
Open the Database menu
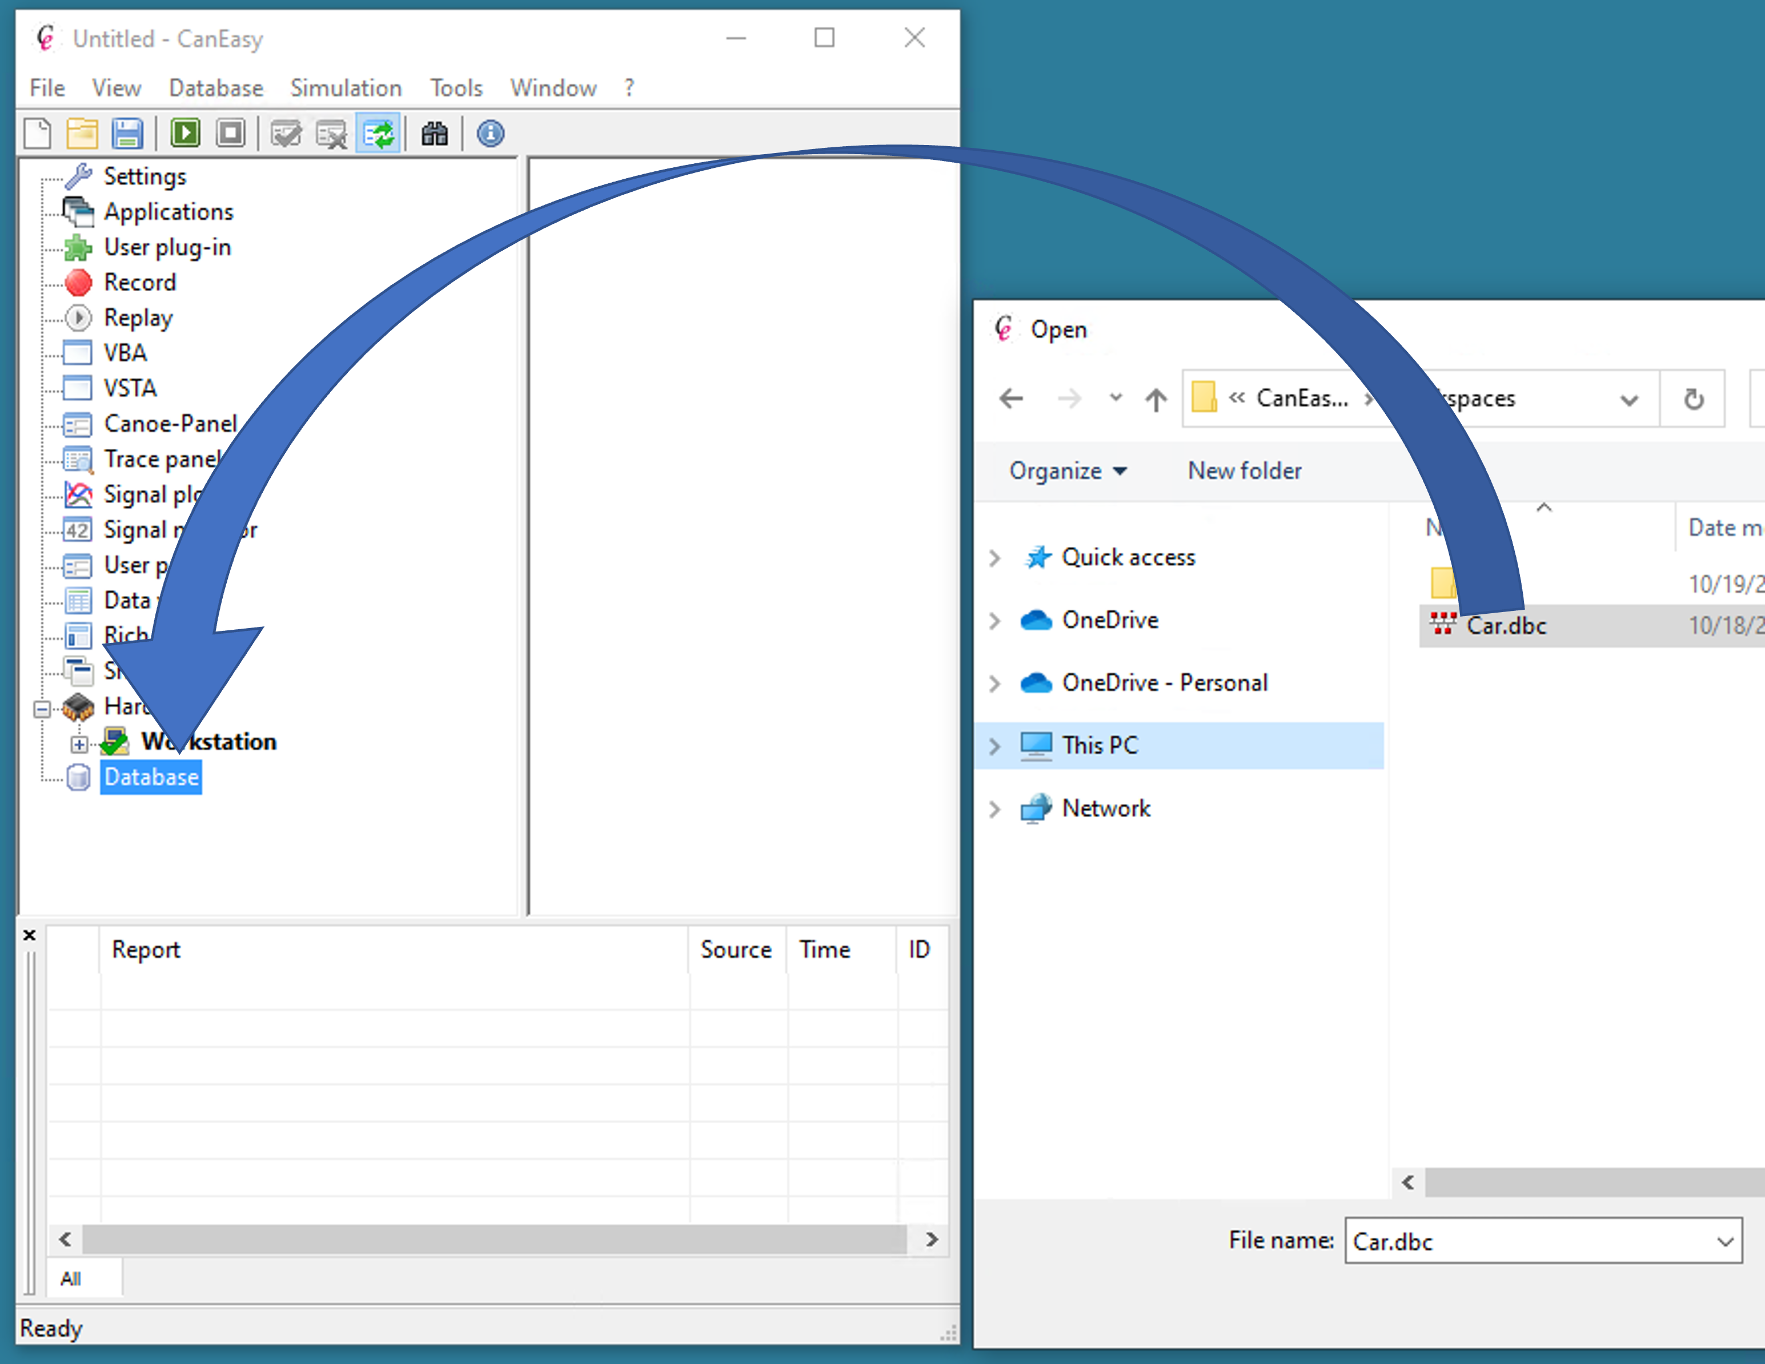coord(216,88)
